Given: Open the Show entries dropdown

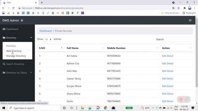Looking at the screenshot, I should pyautogui.click(x=48, y=39).
